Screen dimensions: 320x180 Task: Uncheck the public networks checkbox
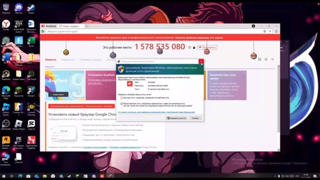tap(122, 103)
